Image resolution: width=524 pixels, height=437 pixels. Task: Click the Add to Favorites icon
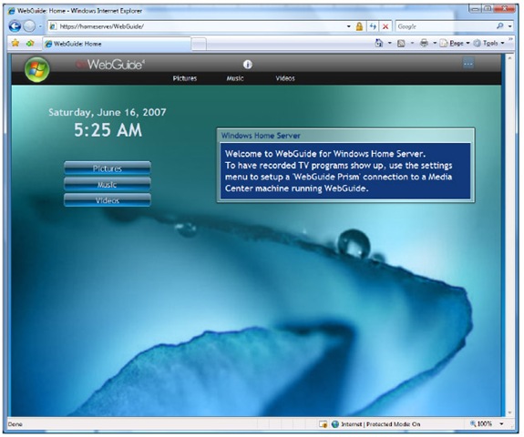(x=30, y=43)
